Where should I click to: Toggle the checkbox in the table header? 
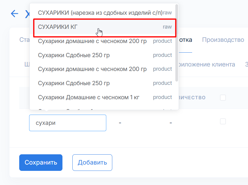223,97
